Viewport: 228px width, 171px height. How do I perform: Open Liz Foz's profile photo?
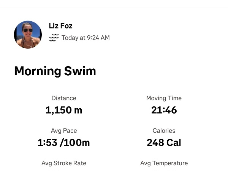[28, 35]
